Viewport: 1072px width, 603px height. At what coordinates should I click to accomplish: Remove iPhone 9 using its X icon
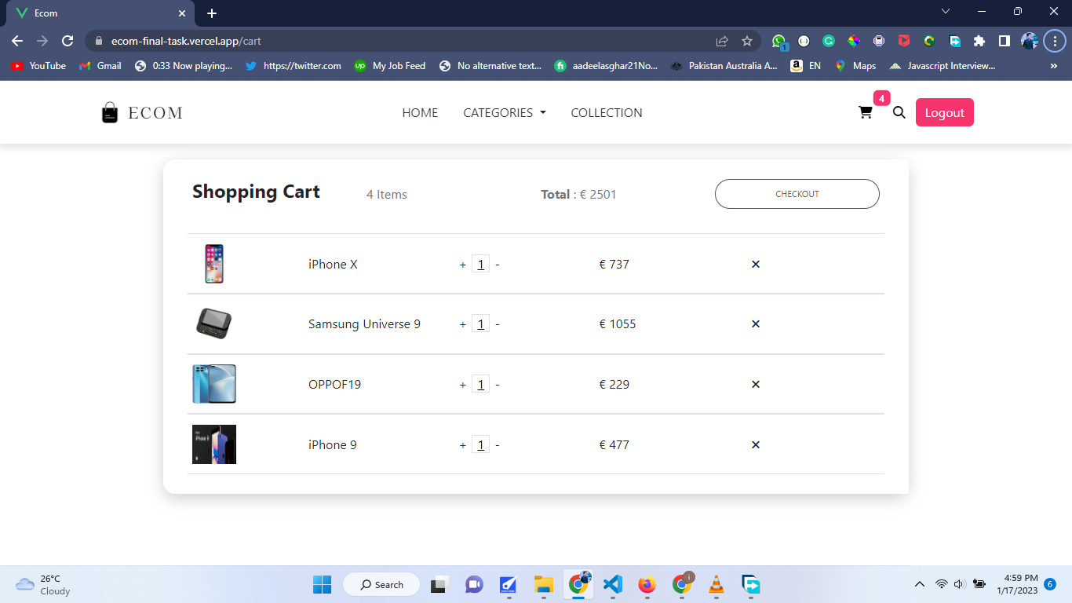(755, 444)
